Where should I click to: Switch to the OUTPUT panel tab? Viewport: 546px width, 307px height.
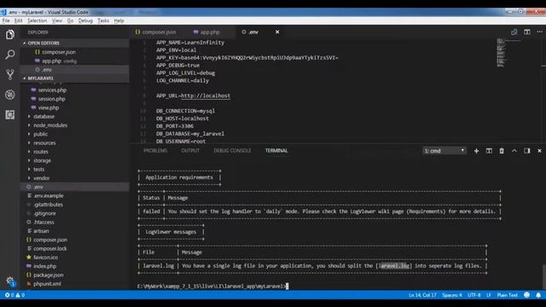click(190, 151)
